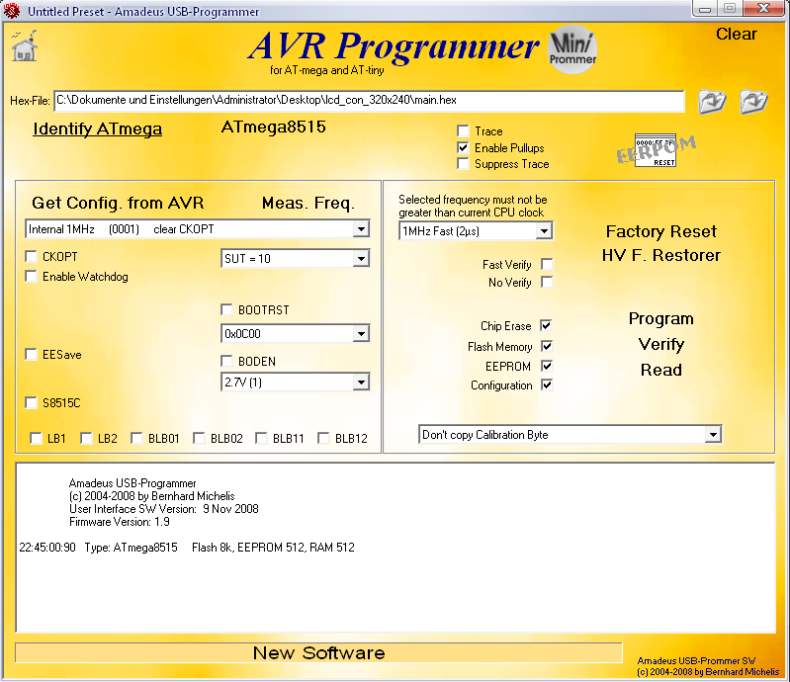Check the S8515C compatibility box
This screenshot has height=682, width=790.
click(x=32, y=402)
